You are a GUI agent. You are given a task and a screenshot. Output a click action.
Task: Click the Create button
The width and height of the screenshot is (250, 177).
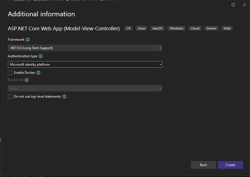230,165
